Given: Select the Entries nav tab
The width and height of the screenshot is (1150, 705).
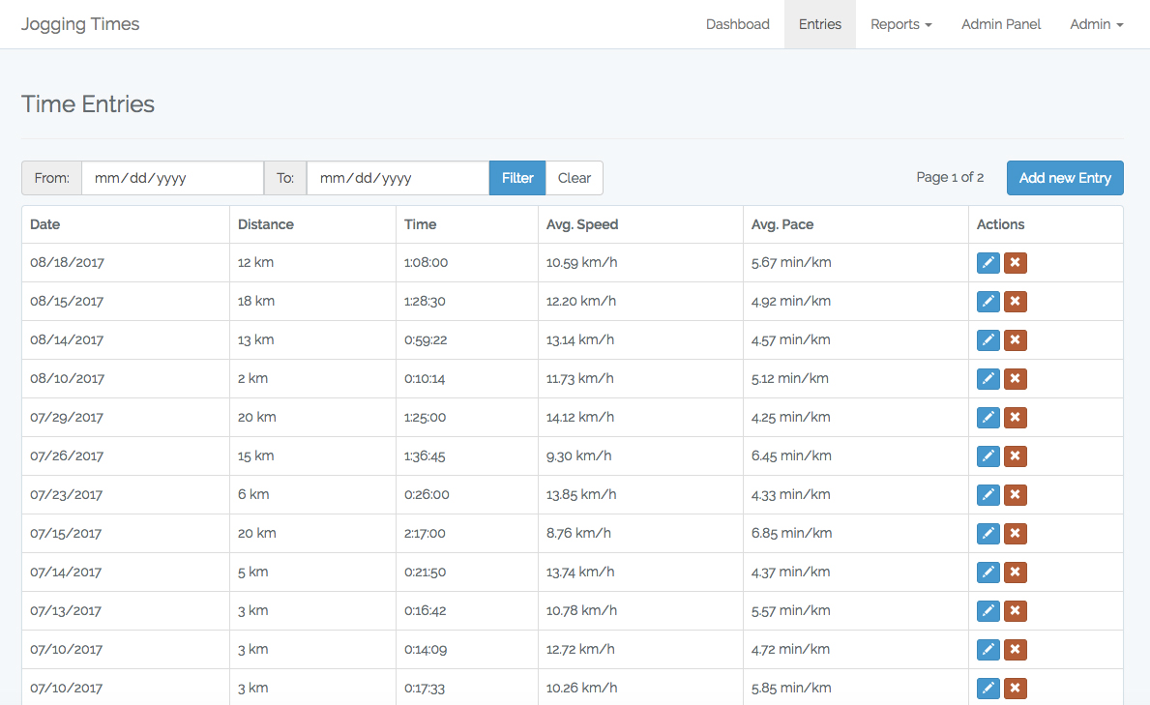Looking at the screenshot, I should pyautogui.click(x=820, y=24).
